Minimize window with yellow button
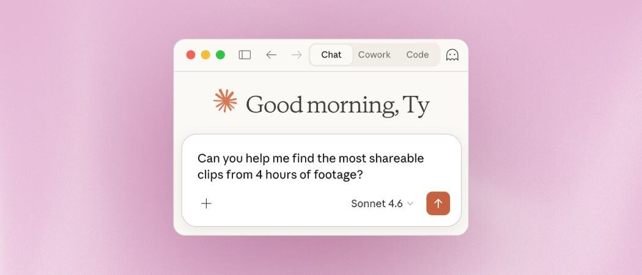The width and height of the screenshot is (642, 275). [x=205, y=55]
